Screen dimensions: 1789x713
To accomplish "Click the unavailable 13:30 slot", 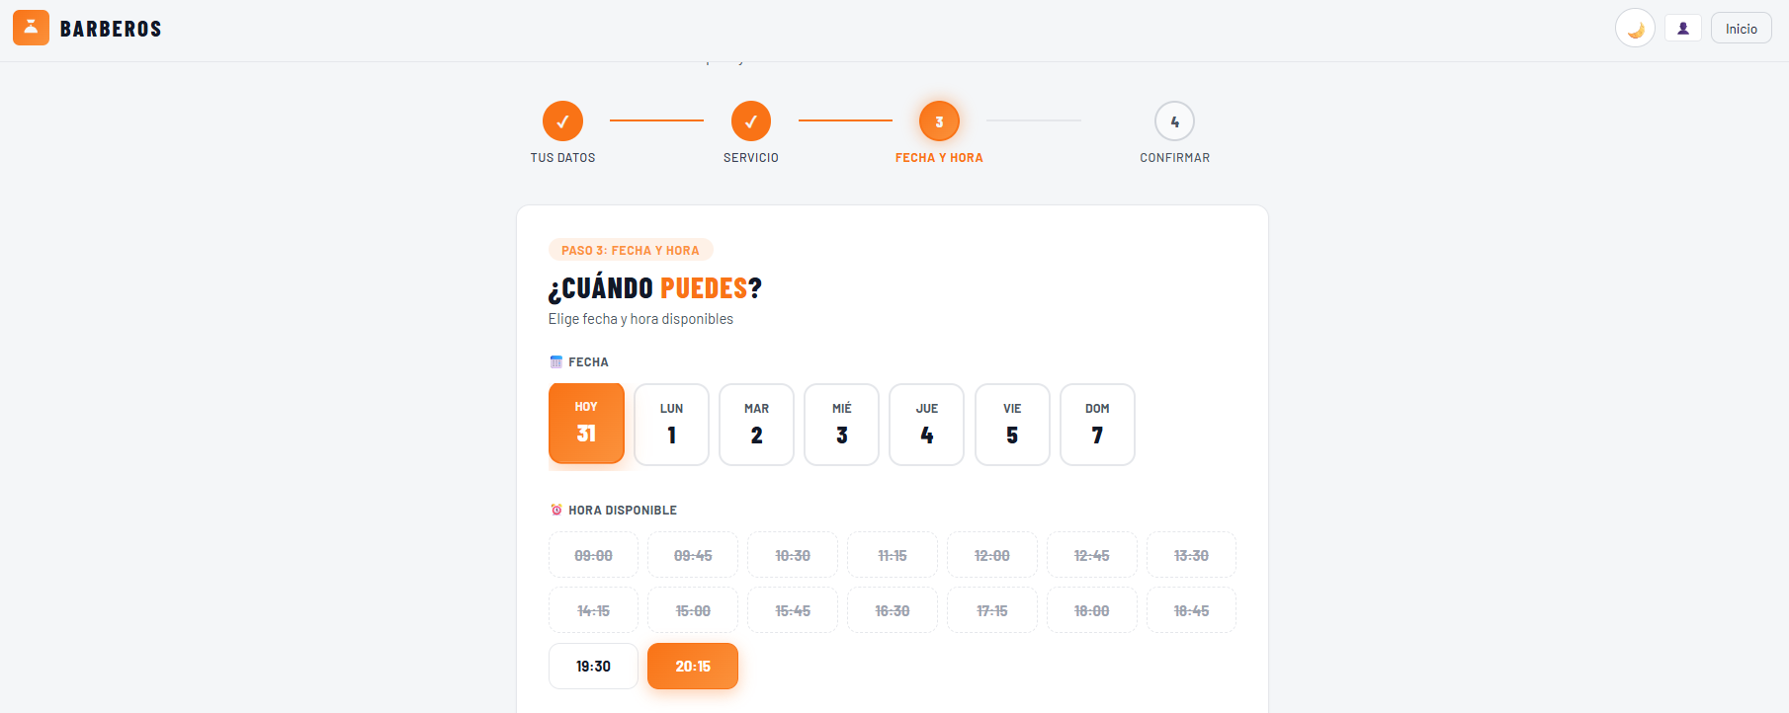I will [1191, 555].
